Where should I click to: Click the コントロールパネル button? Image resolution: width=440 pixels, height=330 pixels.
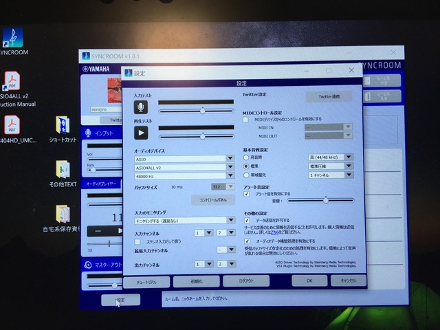pos(212,200)
